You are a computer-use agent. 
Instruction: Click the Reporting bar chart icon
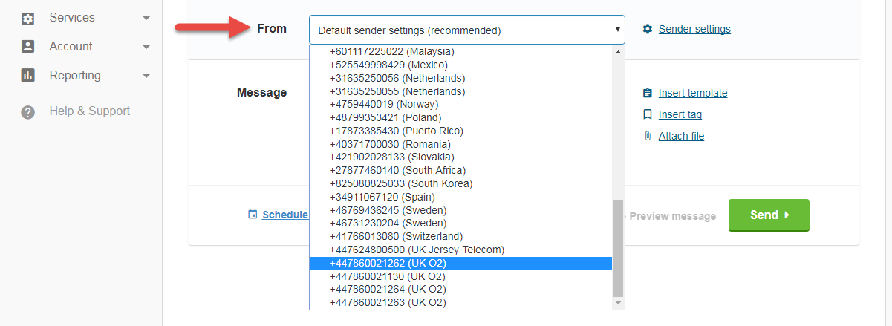[28, 75]
